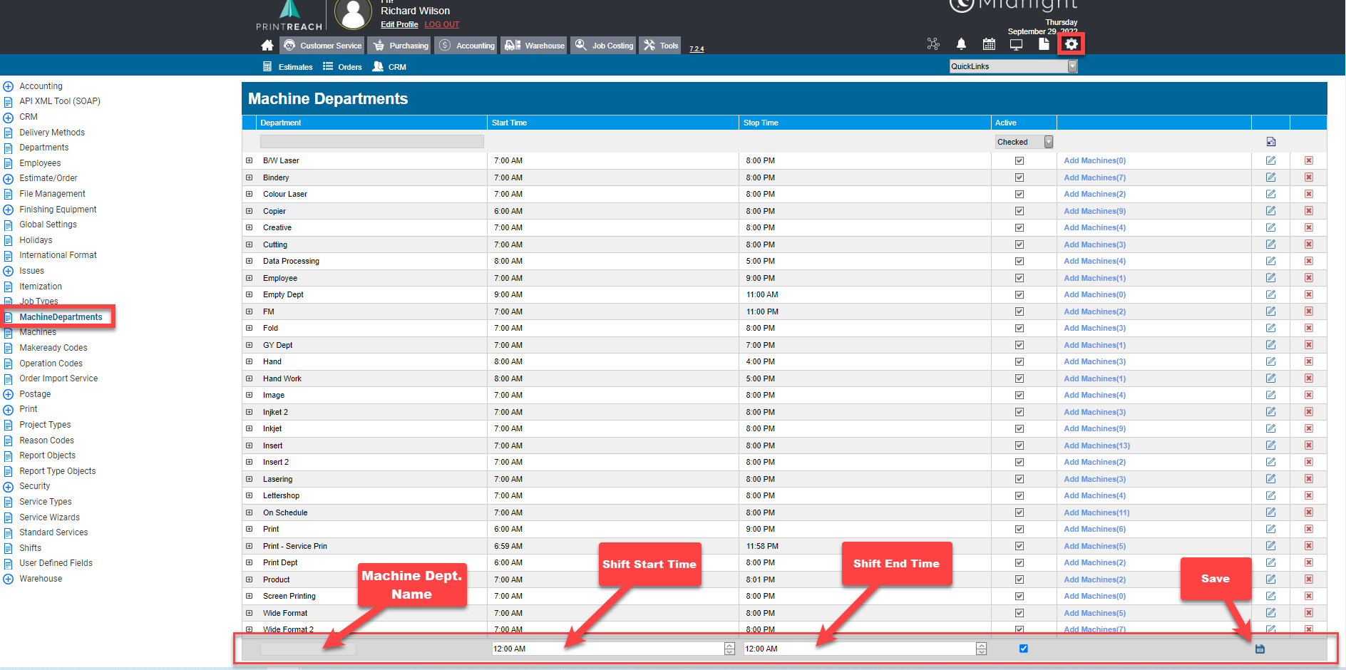This screenshot has width=1346, height=670.
Task: Open the QuickLinks dropdown
Action: click(1013, 66)
